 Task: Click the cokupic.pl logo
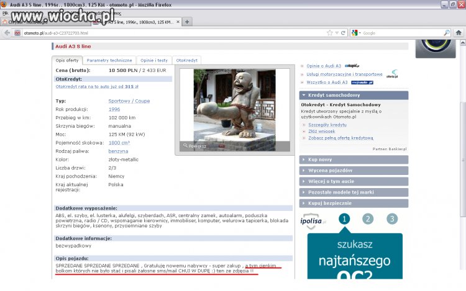[352, 66]
